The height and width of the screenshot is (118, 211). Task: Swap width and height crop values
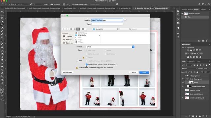[31, 4]
